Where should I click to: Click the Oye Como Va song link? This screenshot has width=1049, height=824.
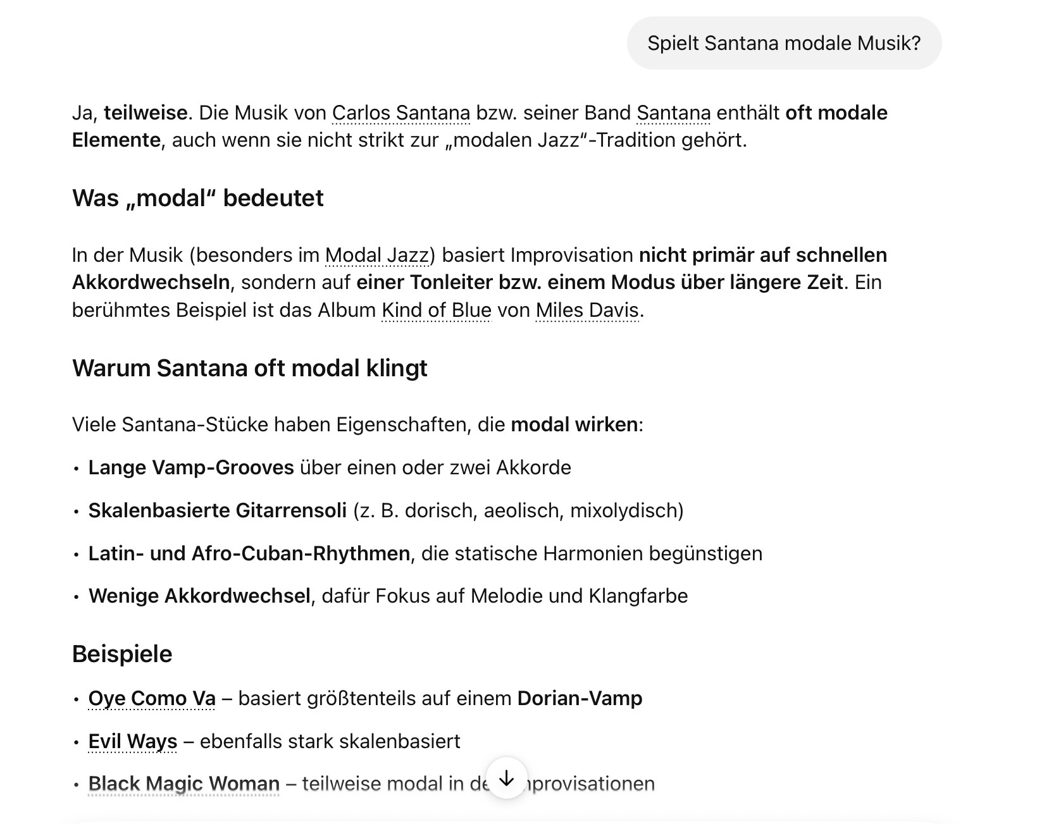pos(152,699)
